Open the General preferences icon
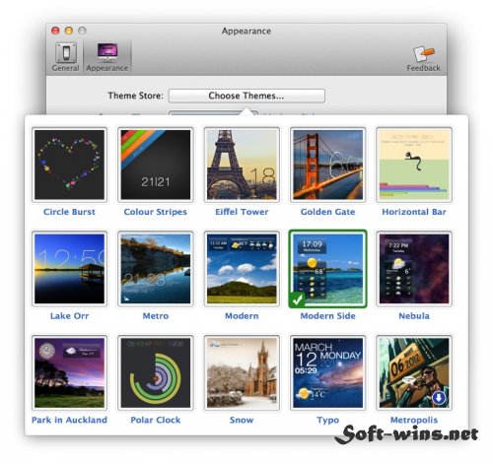 66,56
